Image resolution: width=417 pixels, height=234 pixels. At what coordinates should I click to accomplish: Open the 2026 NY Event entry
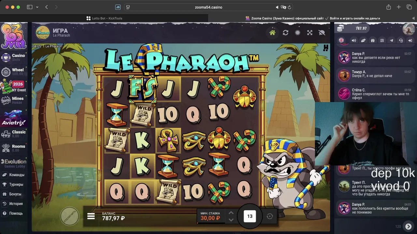[14, 86]
